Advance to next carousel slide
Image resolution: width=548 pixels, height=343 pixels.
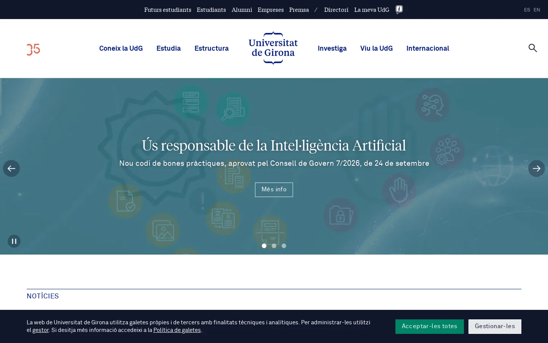coord(537,168)
